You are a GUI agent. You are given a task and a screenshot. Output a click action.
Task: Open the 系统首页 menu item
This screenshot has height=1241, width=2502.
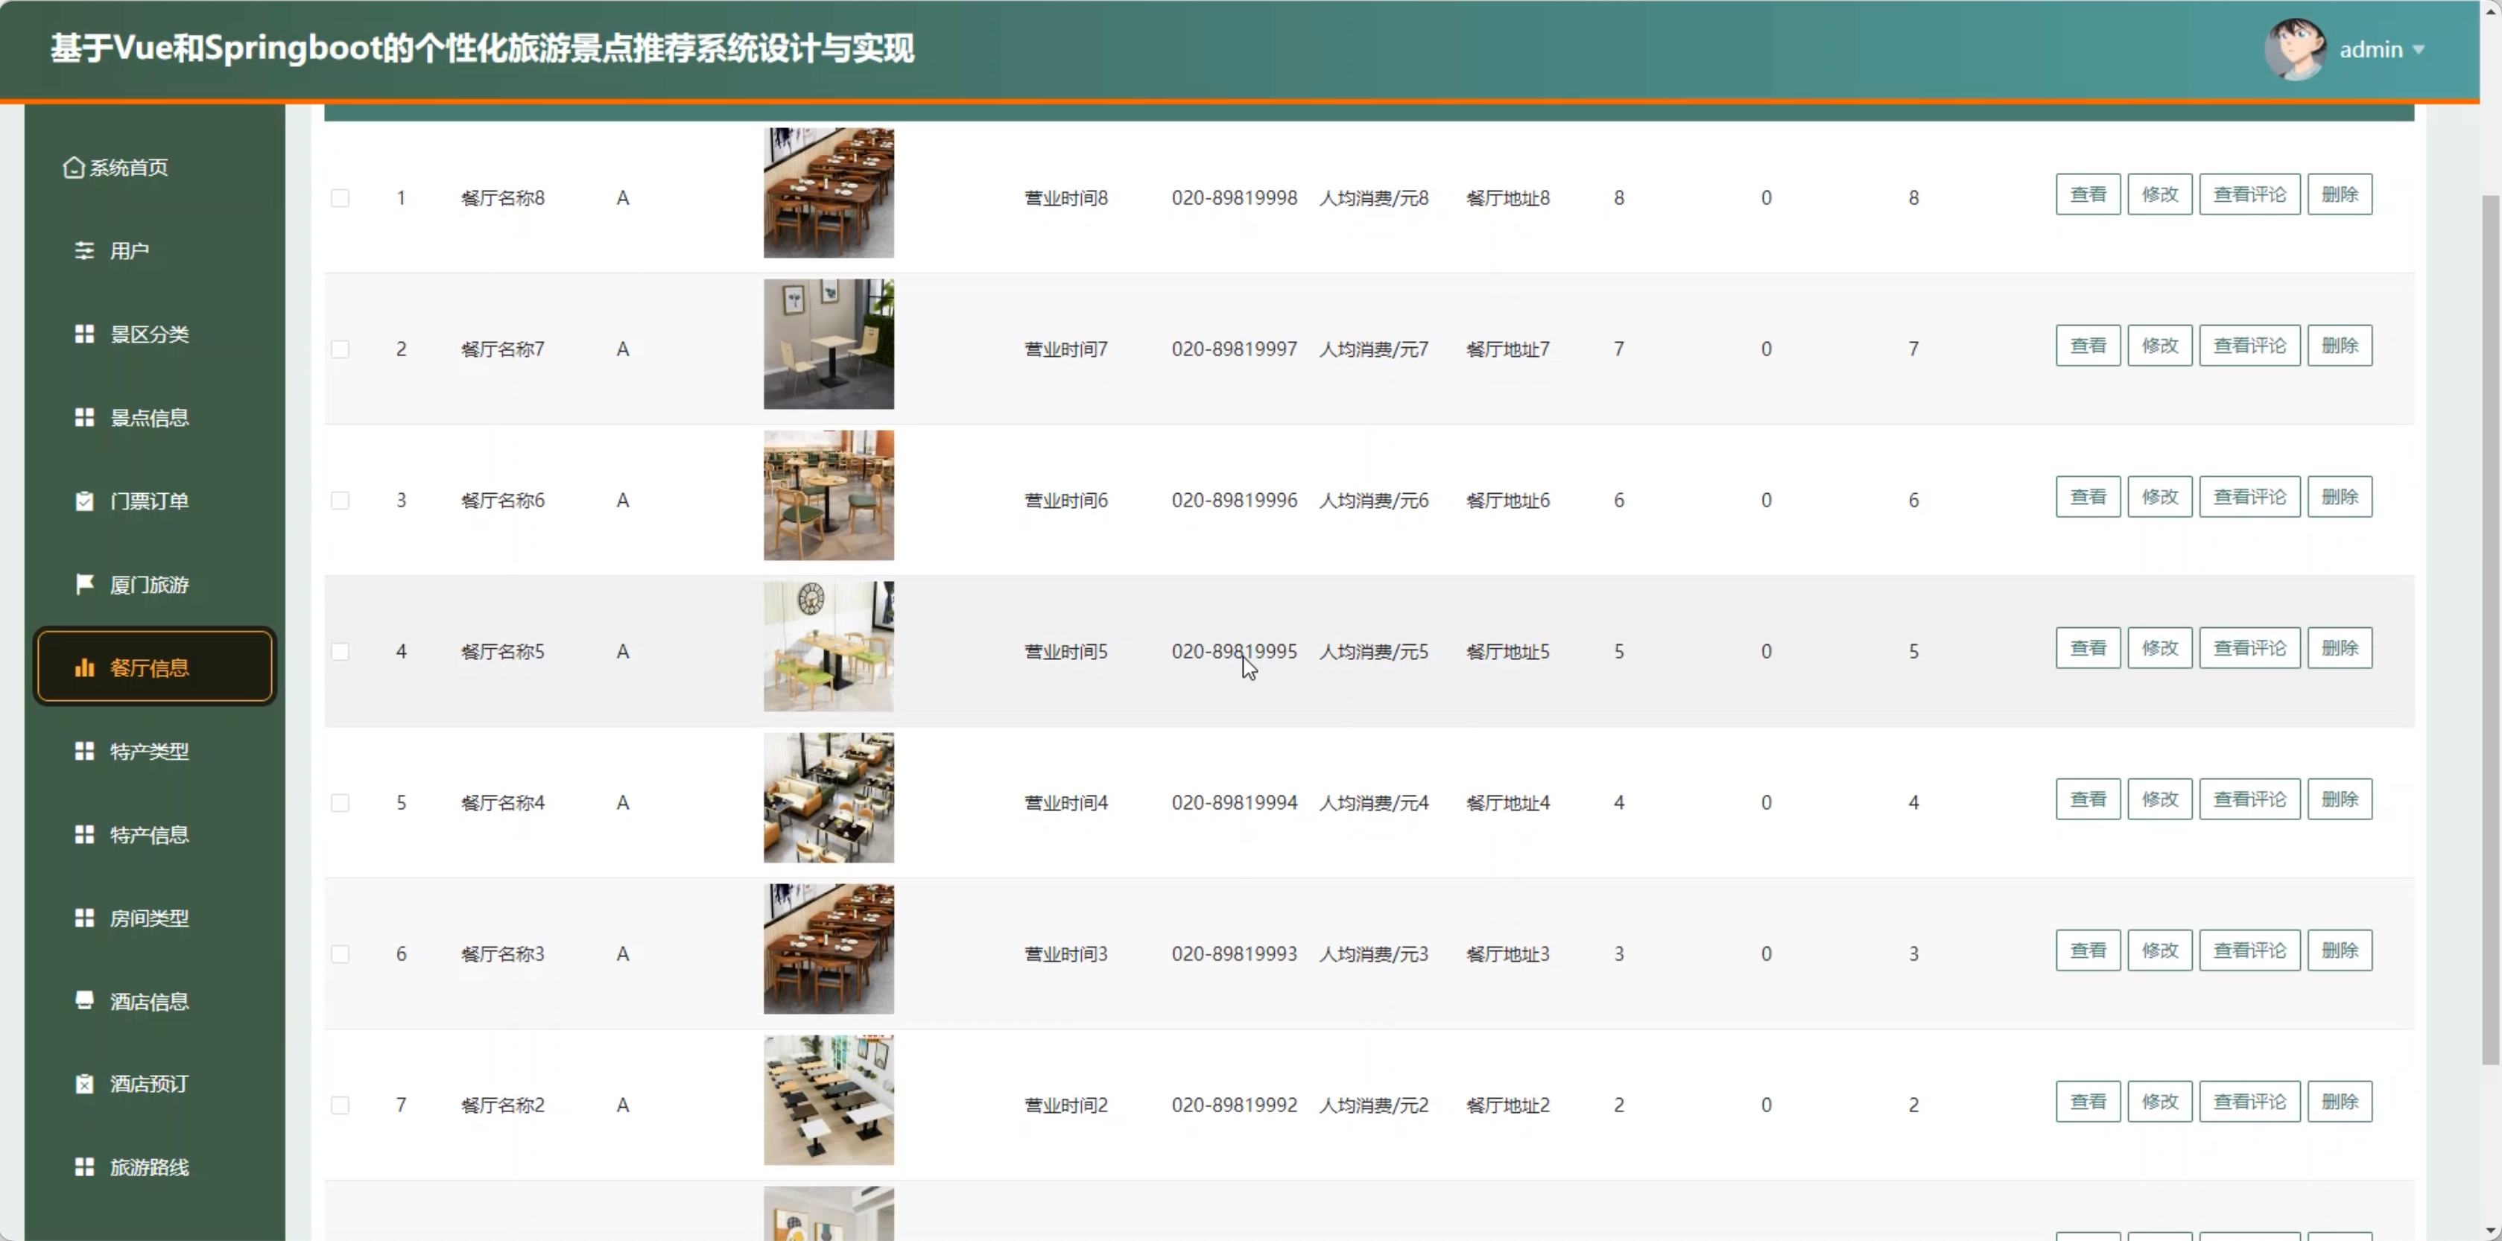pyautogui.click(x=156, y=167)
